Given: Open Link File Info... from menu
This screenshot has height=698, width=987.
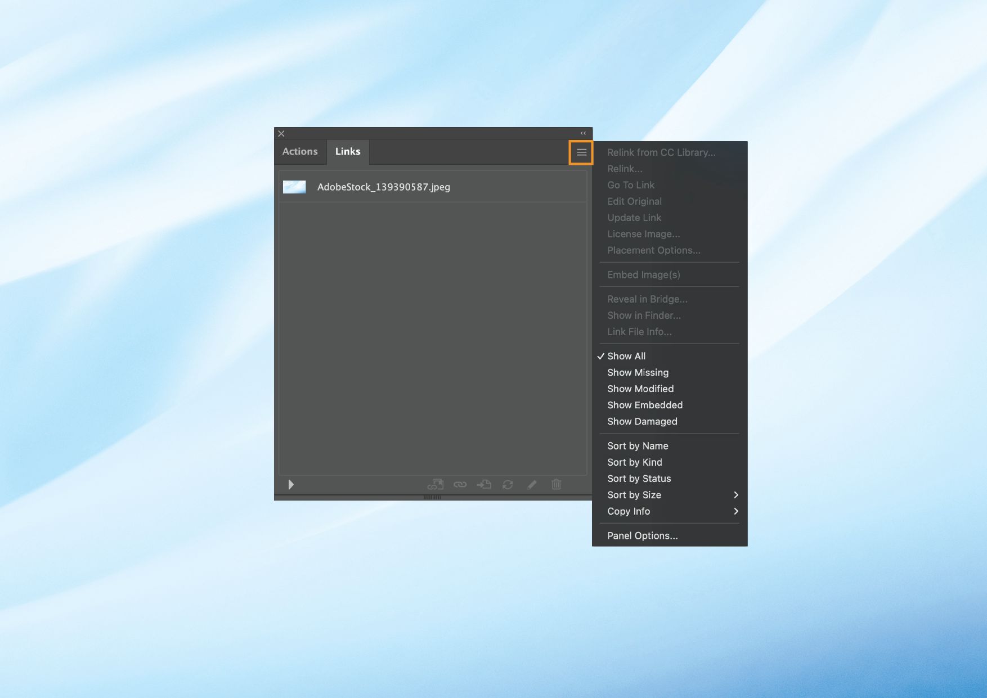Looking at the screenshot, I should coord(670,332).
